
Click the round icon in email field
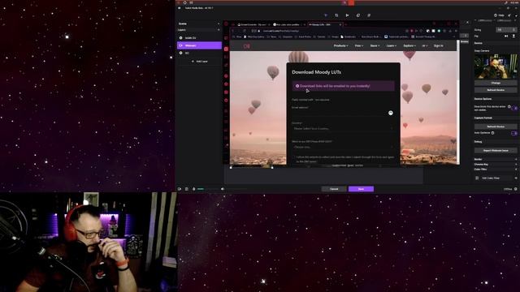[x=391, y=113]
